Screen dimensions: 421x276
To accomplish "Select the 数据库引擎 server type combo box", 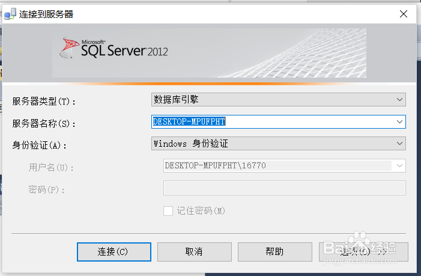I will point(279,100).
